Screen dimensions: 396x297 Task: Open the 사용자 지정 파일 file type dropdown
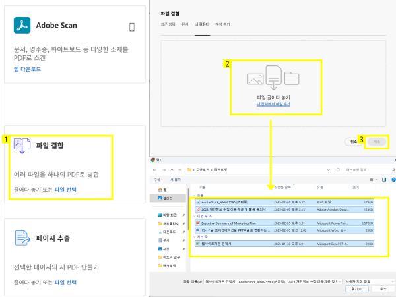(370, 281)
